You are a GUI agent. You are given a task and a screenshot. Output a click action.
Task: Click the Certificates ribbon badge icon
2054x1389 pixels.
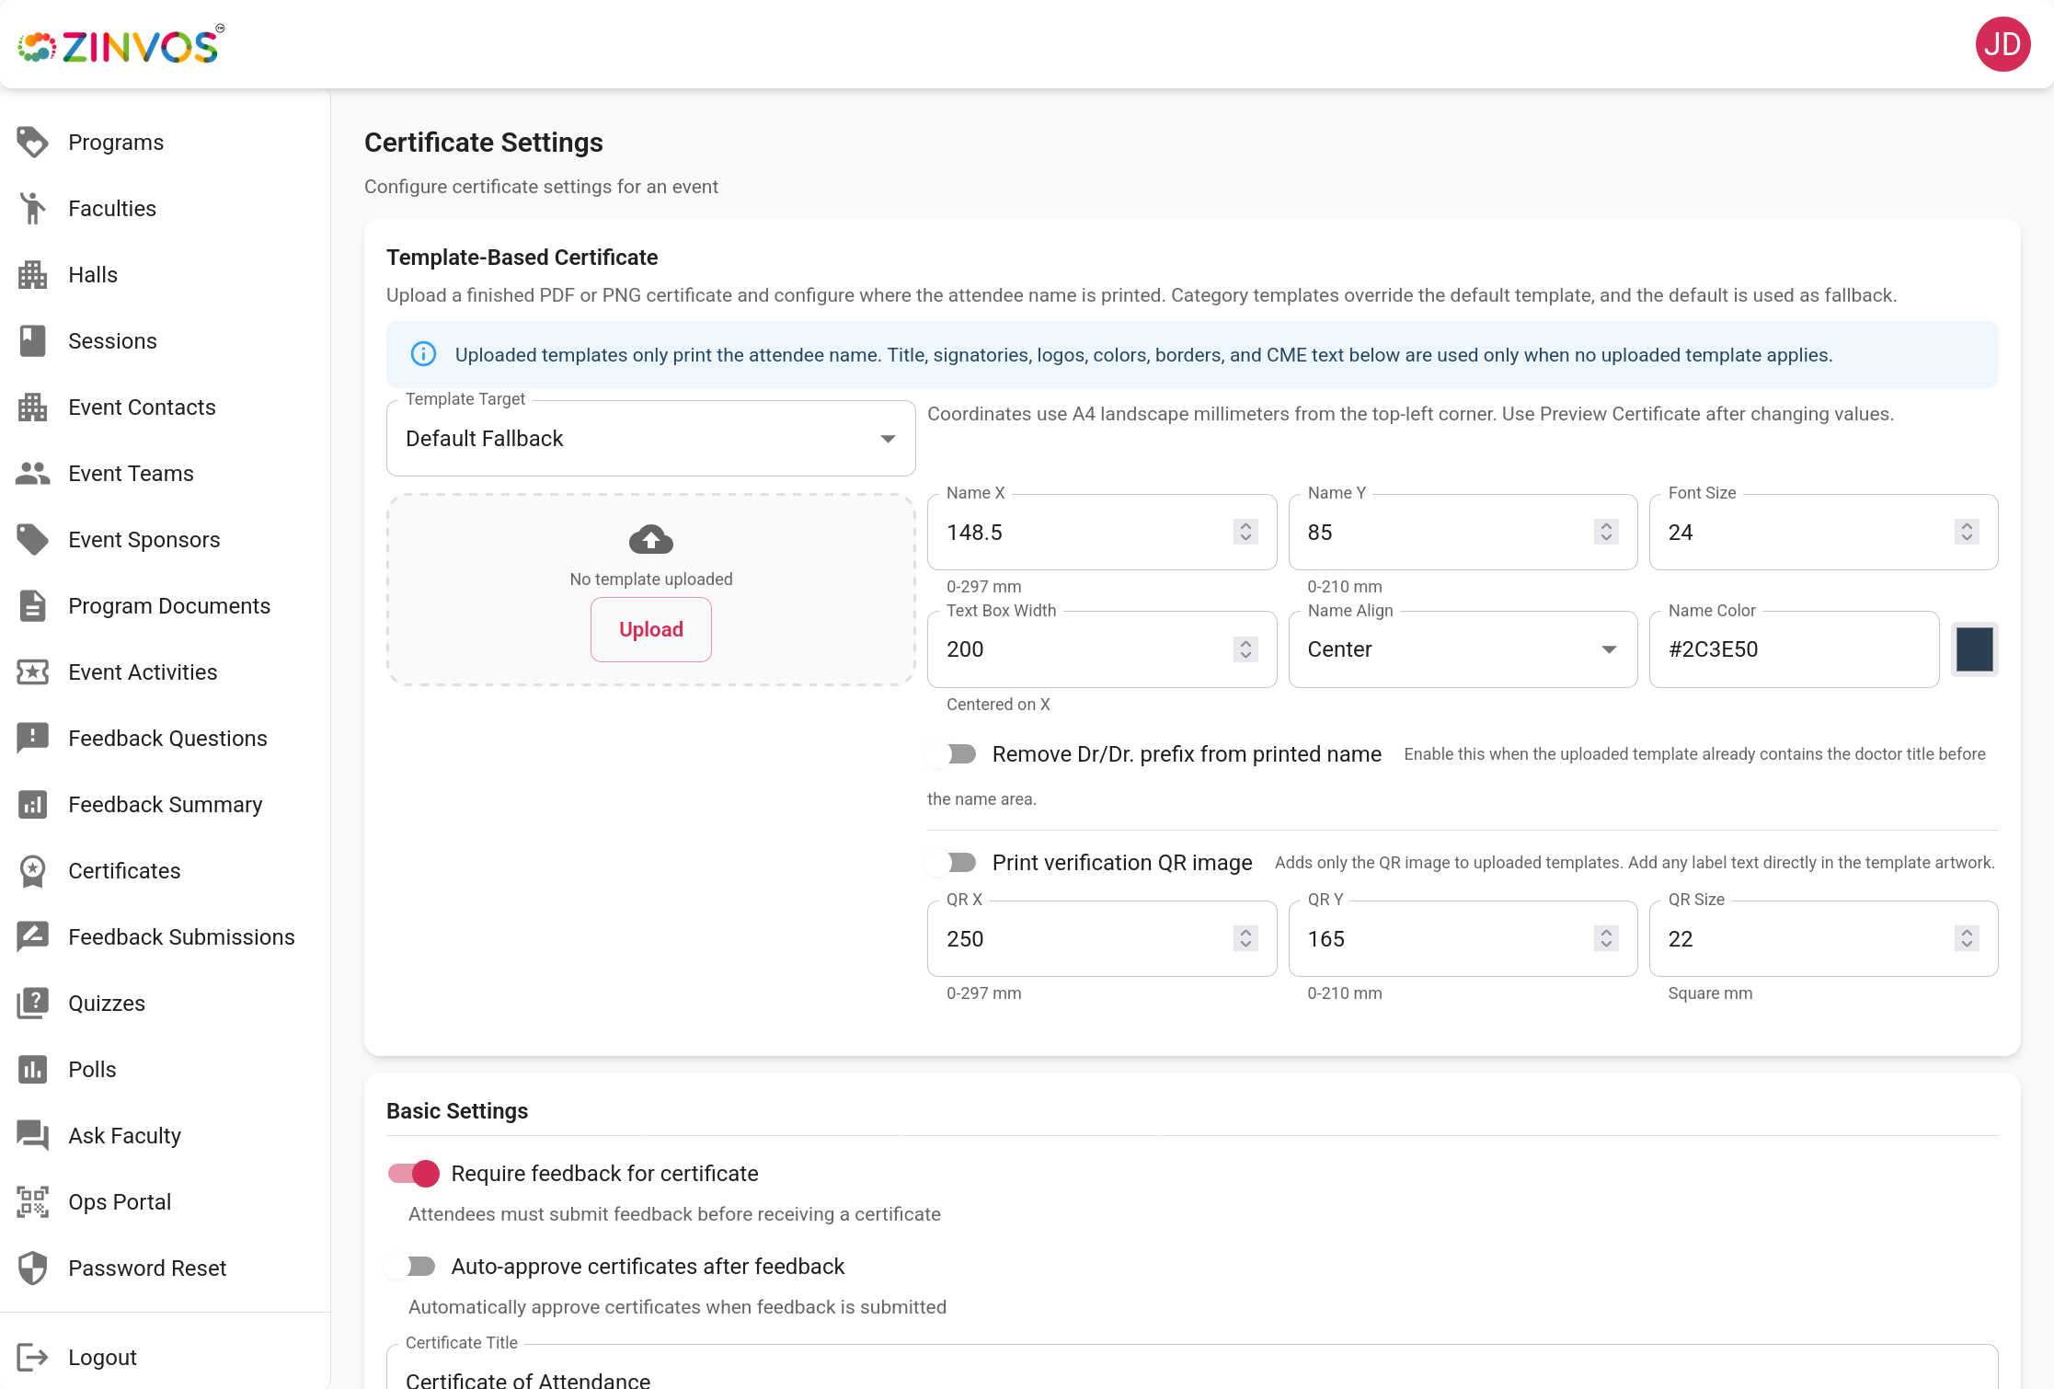[33, 871]
